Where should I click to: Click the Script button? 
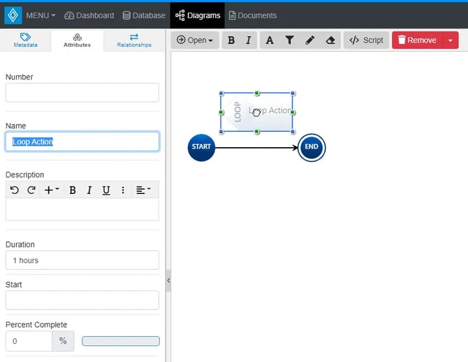[366, 40]
